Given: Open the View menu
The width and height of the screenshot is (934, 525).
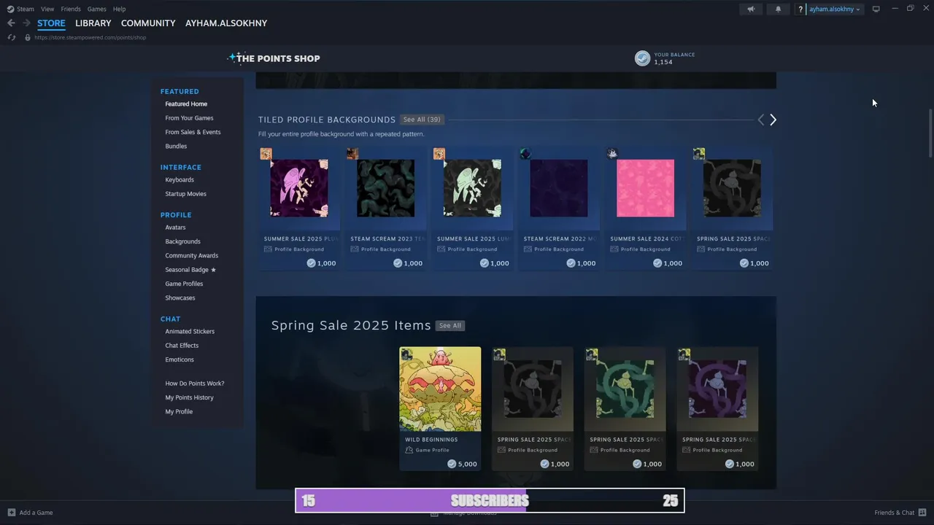Looking at the screenshot, I should coord(47,9).
